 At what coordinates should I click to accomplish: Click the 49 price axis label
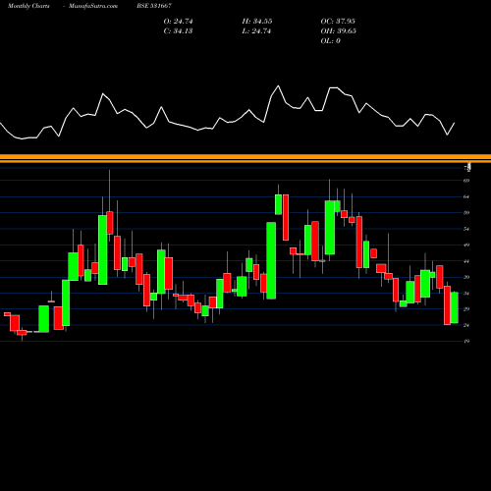466,245
